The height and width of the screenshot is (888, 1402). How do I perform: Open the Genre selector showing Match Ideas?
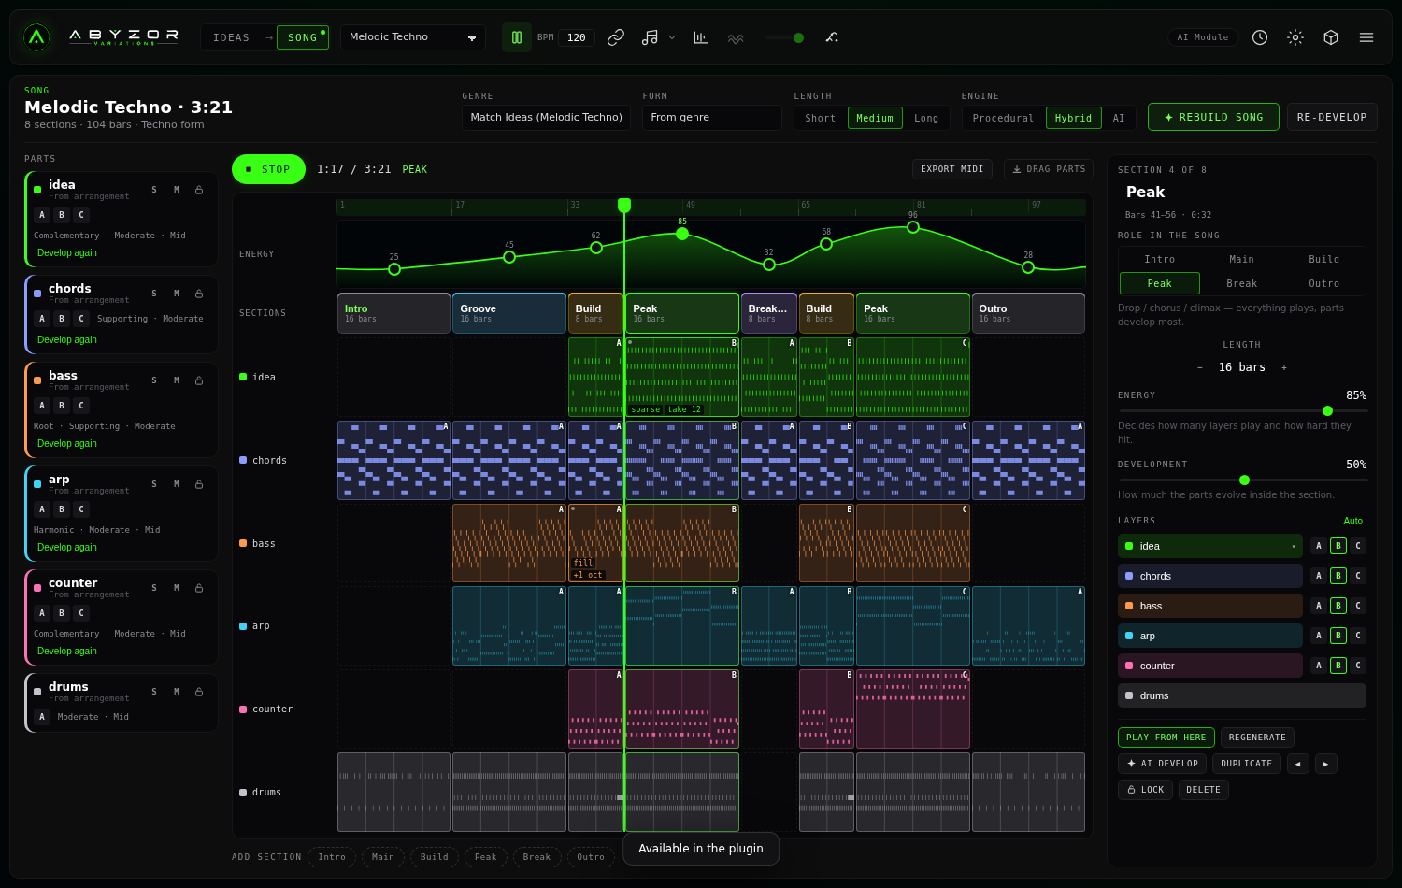point(546,118)
